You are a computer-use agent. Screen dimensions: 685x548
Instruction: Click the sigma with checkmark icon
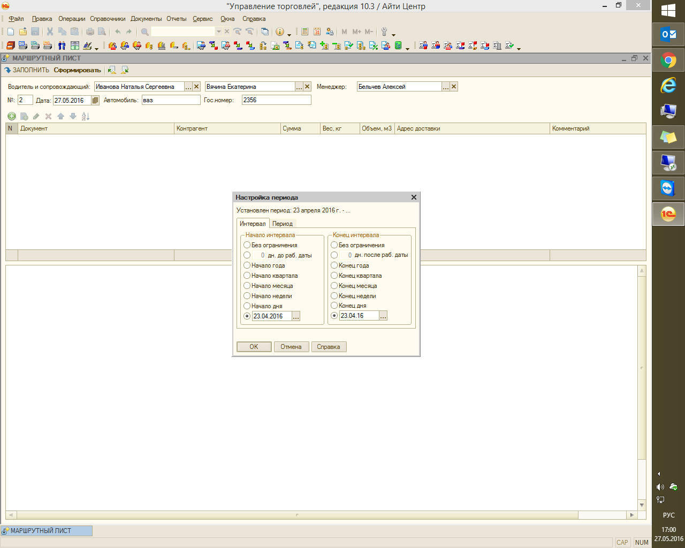click(509, 45)
